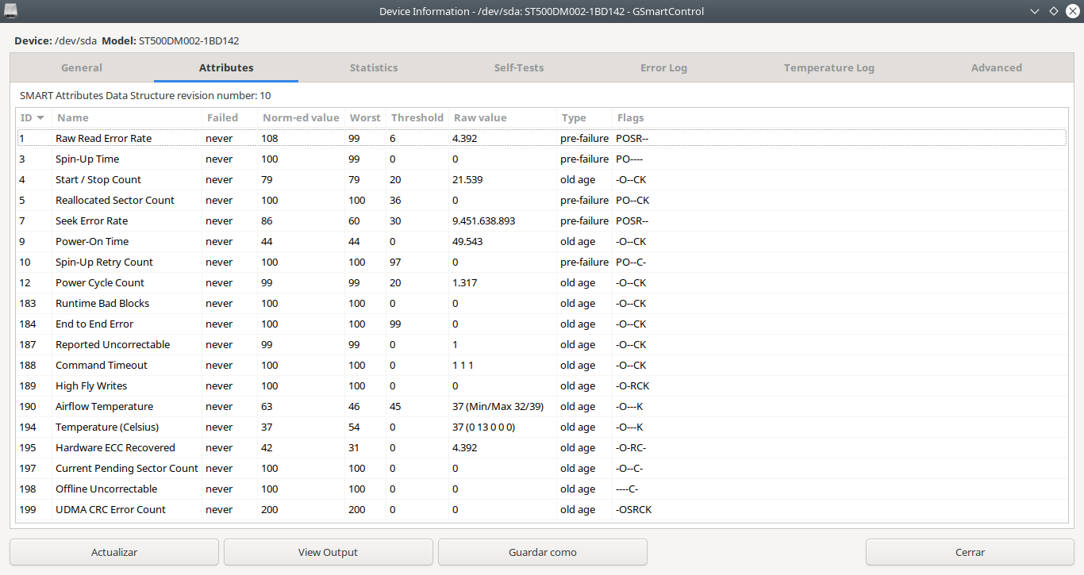1084x575 pixels.
Task: Click raw value 21.539
Action: tap(467, 179)
